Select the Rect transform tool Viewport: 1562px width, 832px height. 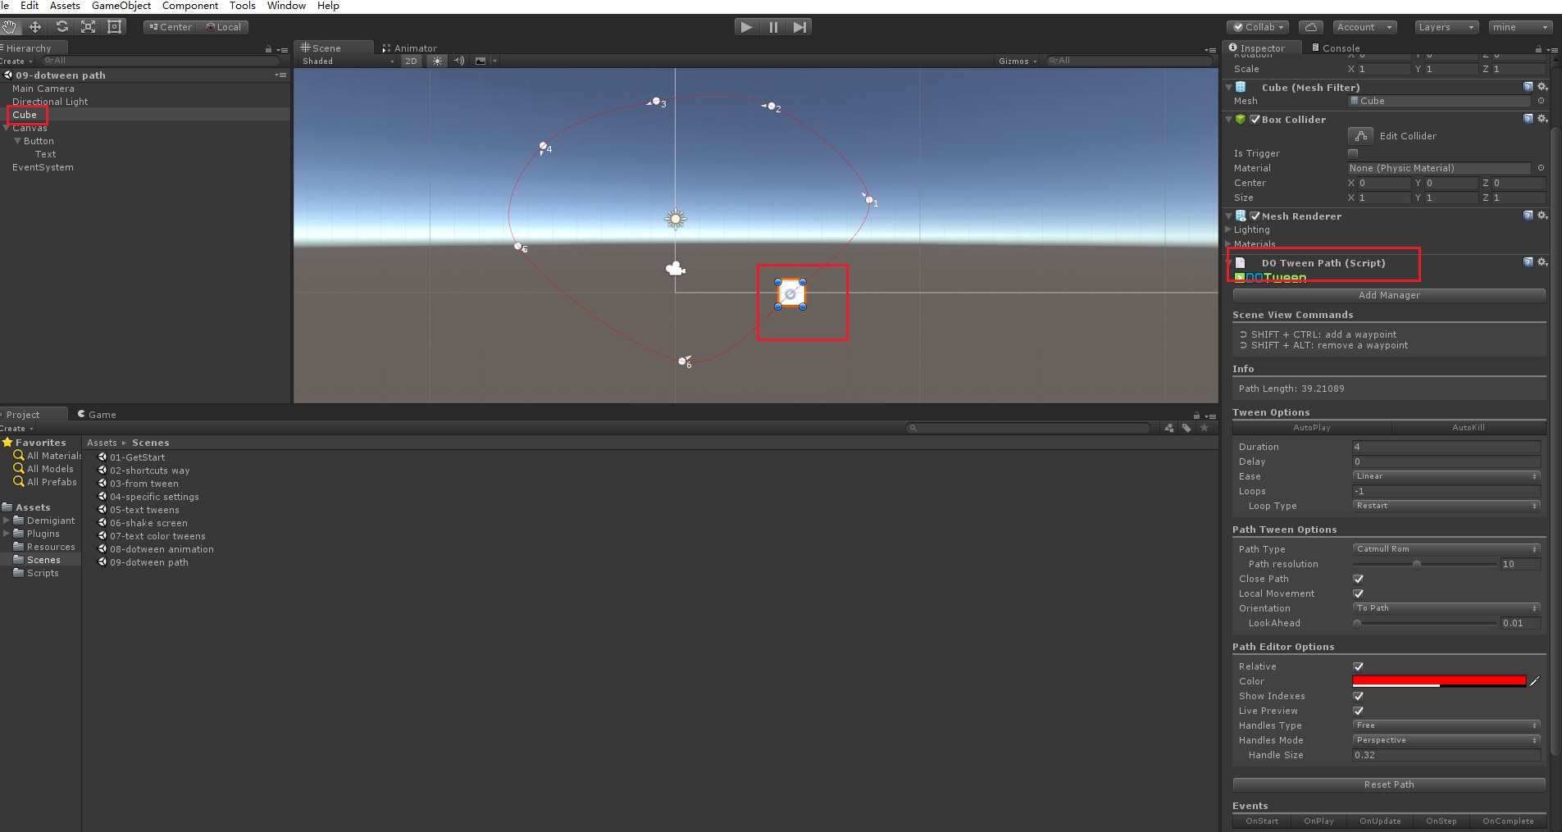(x=115, y=27)
